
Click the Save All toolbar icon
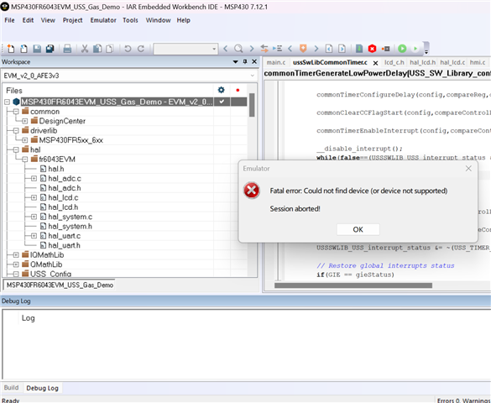click(50, 49)
